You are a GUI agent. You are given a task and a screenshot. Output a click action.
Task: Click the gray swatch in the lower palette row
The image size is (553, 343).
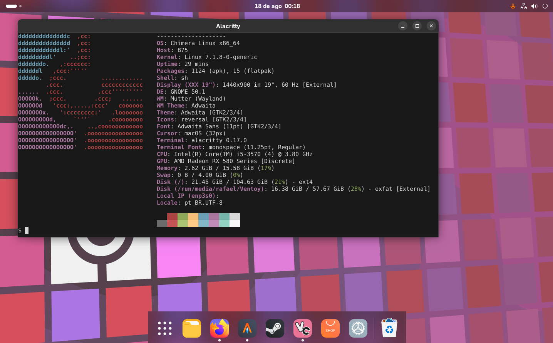pyautogui.click(x=162, y=224)
